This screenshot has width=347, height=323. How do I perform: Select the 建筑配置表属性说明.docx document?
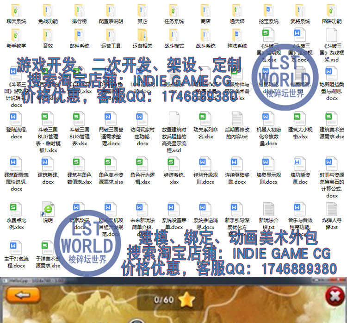pyautogui.click(x=16, y=174)
